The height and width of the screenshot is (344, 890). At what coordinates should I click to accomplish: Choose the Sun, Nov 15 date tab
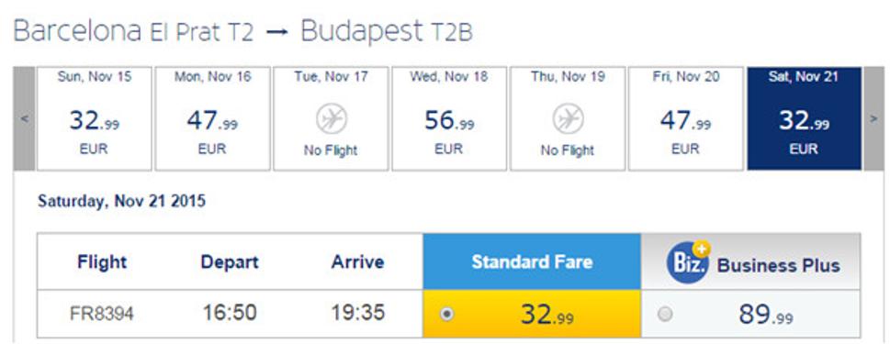point(95,118)
